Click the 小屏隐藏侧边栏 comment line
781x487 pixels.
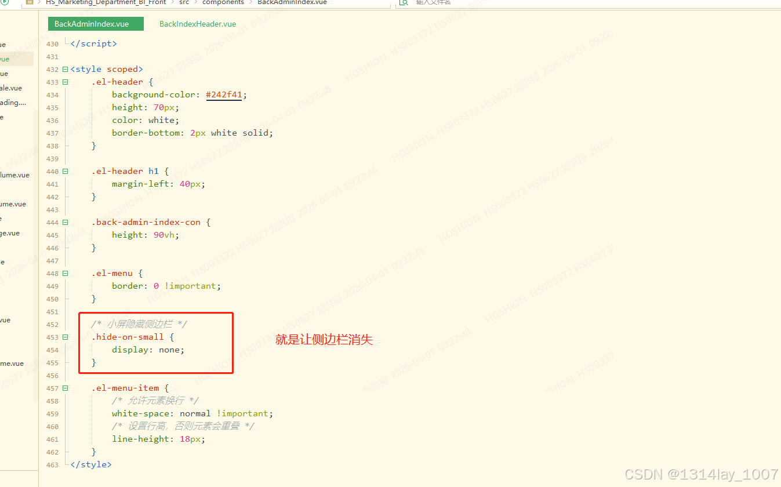[139, 324]
